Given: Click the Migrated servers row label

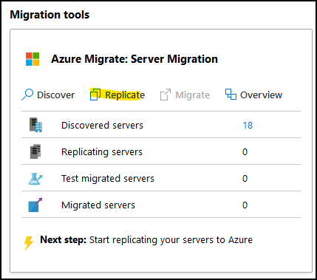Looking at the screenshot, I should (x=98, y=205).
